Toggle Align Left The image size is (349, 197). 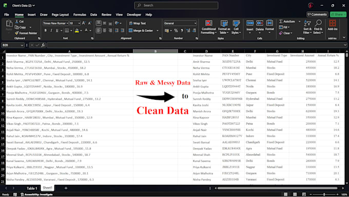pyautogui.click(x=99, y=30)
